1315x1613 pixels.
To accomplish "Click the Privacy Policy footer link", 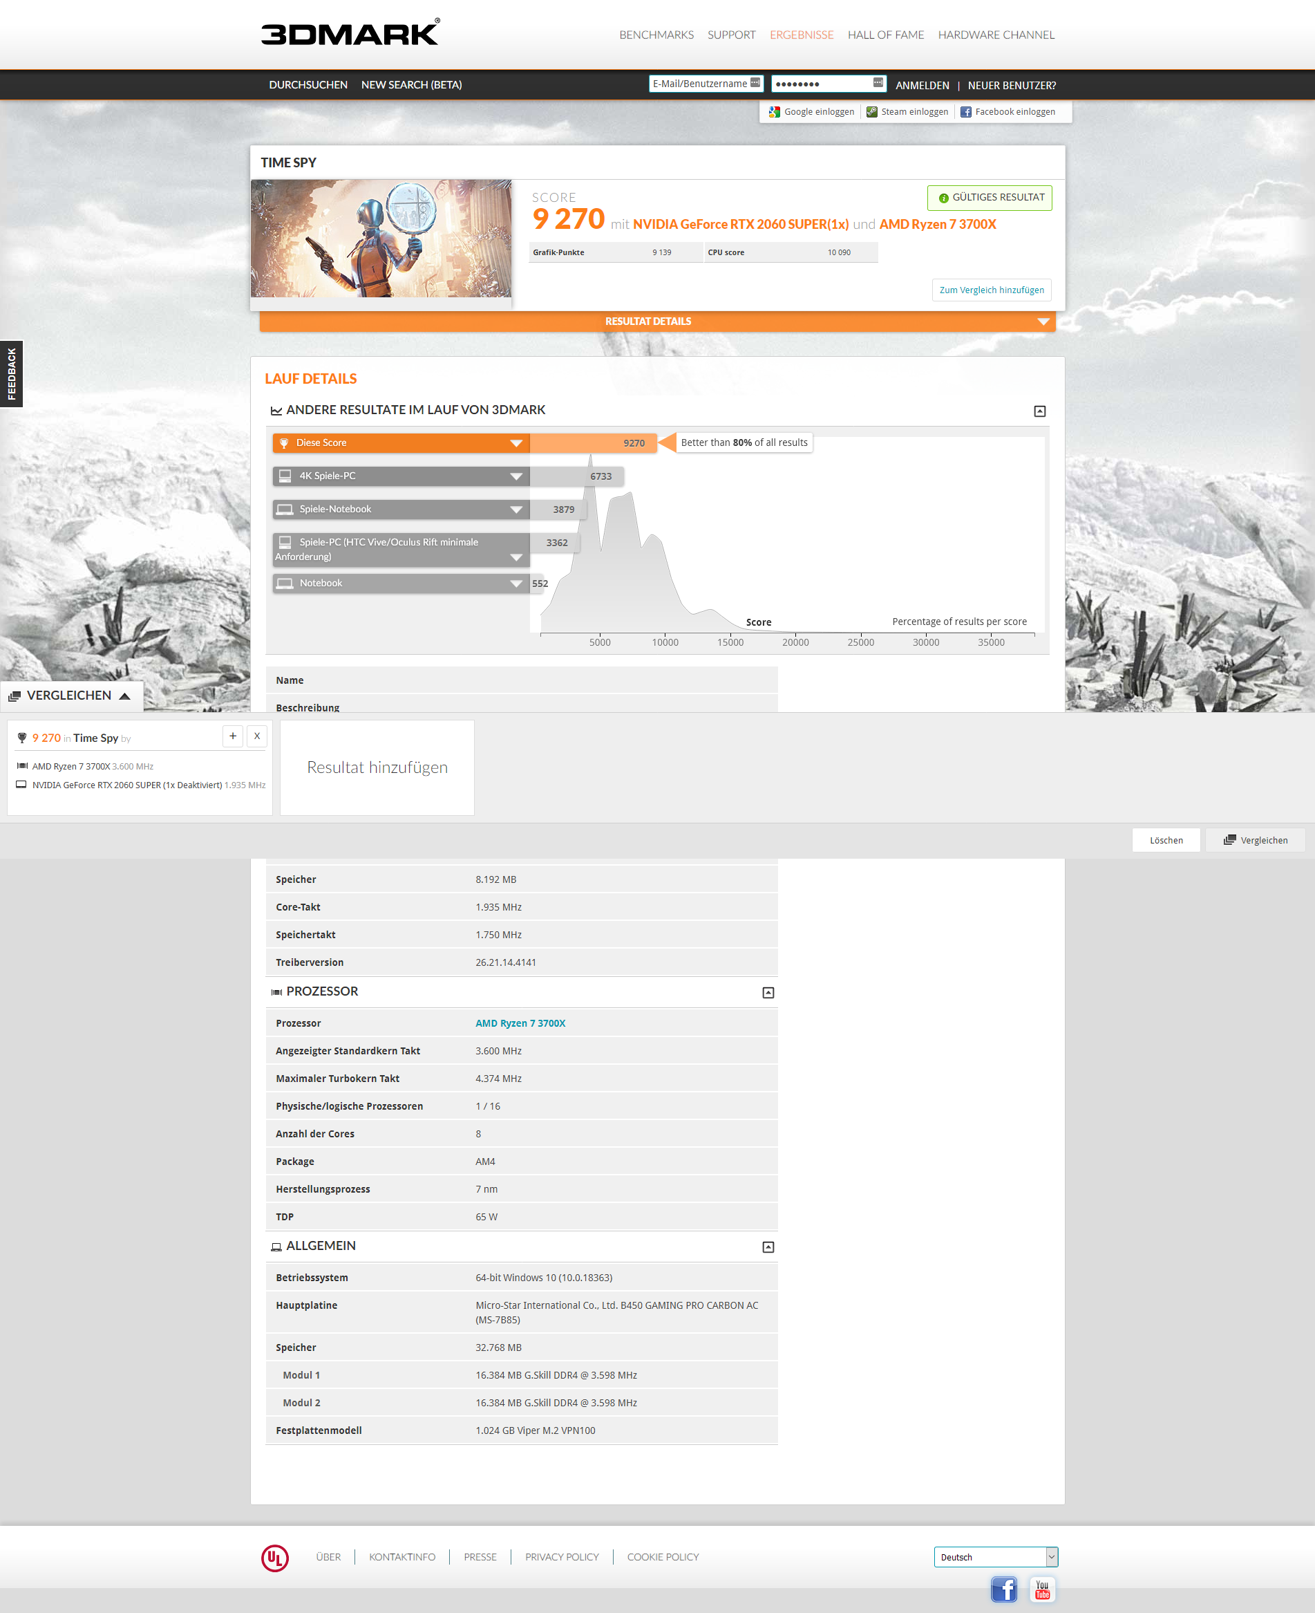I will pos(562,1557).
